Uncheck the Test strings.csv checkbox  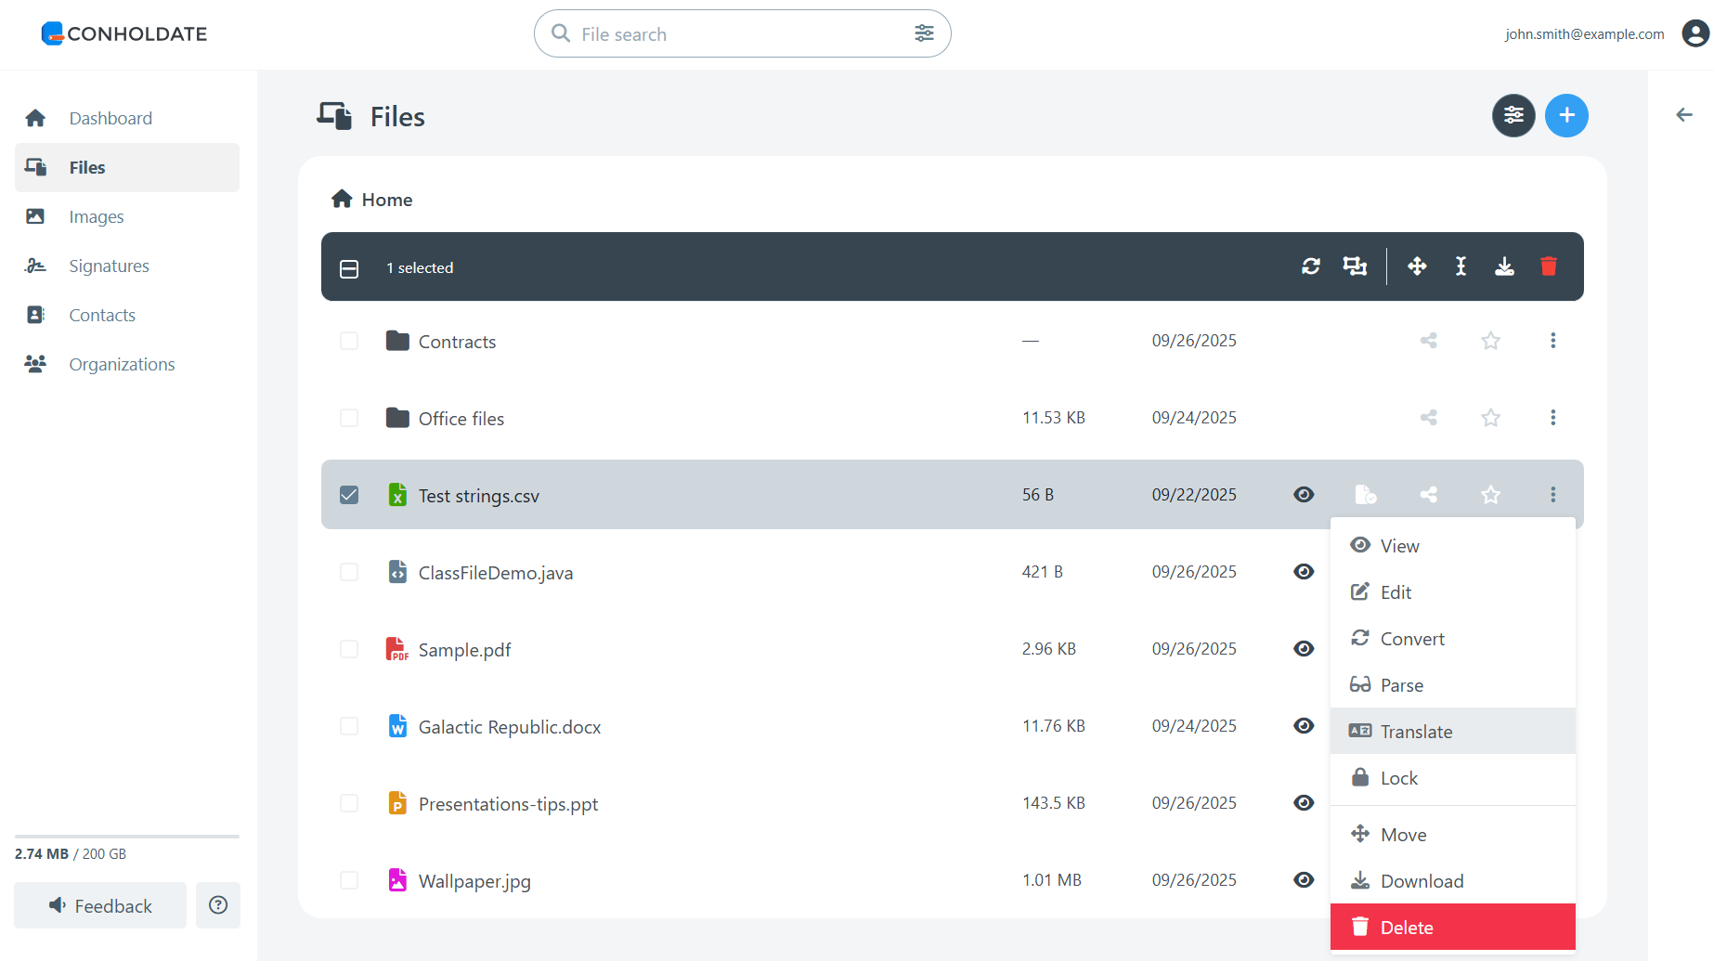click(349, 495)
